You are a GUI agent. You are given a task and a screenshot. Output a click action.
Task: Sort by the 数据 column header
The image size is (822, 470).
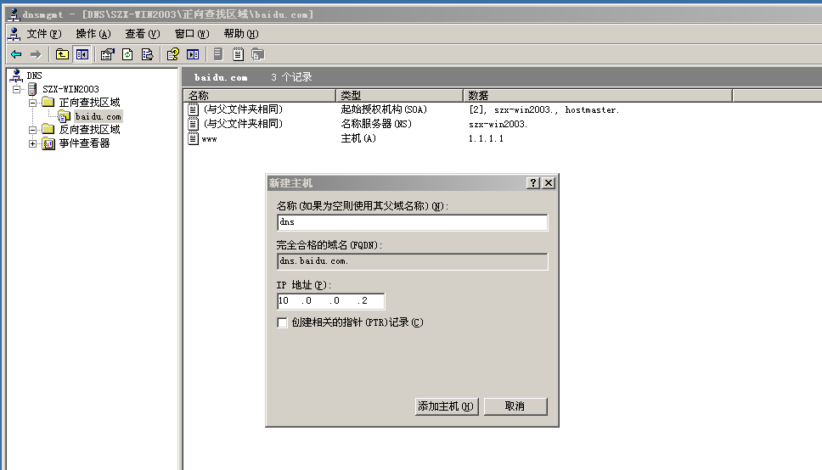(x=598, y=95)
